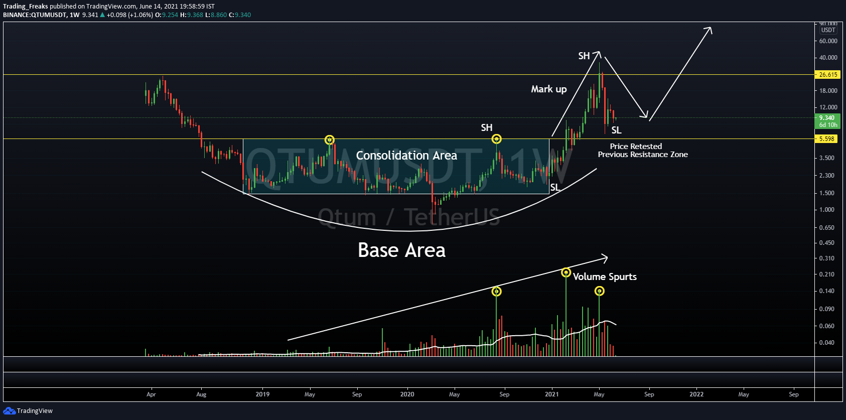
Task: Click the 60.000 price axis value
Action: pos(828,41)
